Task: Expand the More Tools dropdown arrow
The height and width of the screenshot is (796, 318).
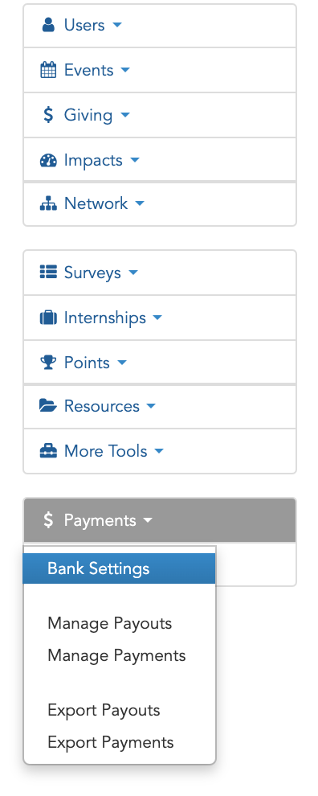Action: click(159, 451)
